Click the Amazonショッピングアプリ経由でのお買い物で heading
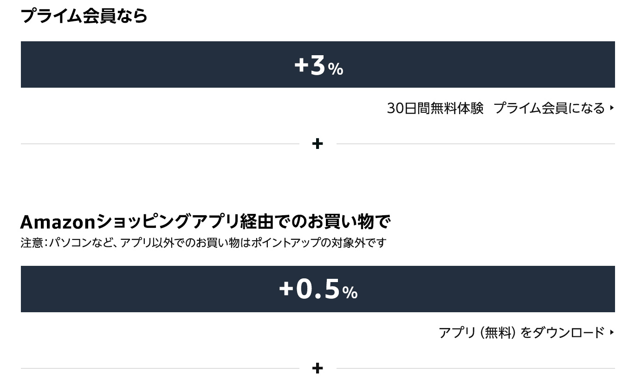The height and width of the screenshot is (386, 635). tap(205, 222)
